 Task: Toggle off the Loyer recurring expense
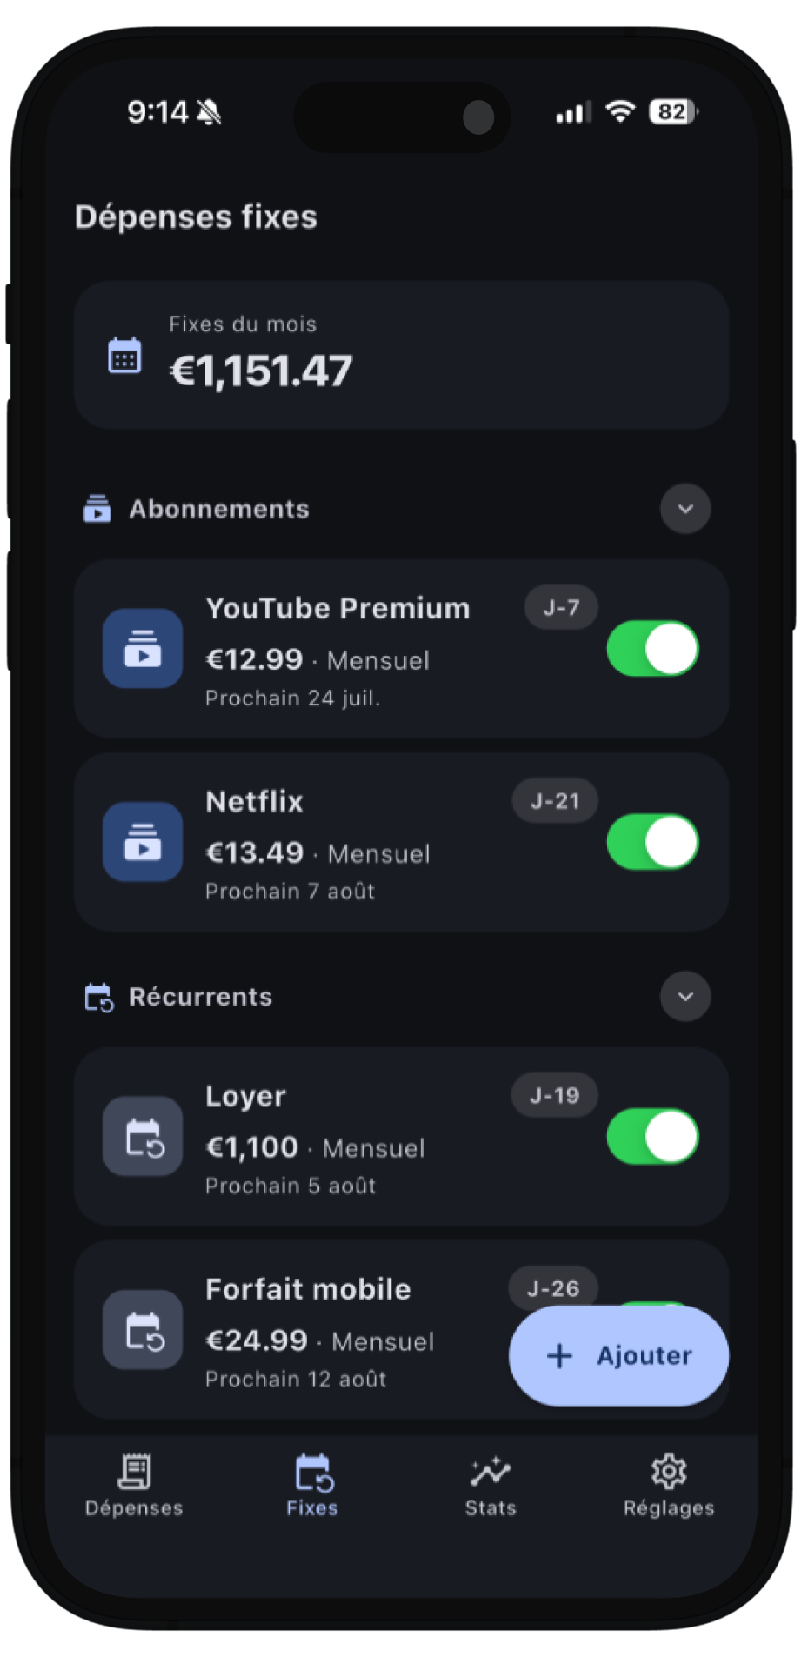[x=653, y=1137]
